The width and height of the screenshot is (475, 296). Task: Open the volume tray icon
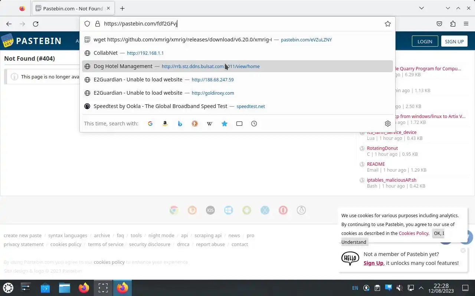(x=399, y=288)
